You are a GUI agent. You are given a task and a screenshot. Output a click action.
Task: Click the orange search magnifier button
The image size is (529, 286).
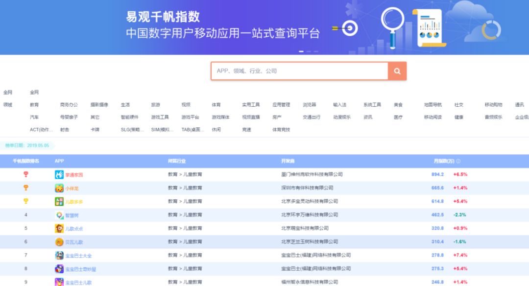(397, 71)
